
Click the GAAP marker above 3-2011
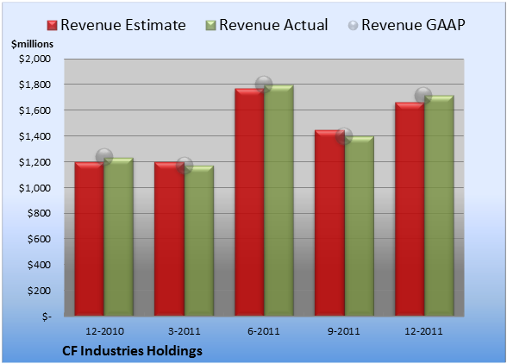point(185,166)
